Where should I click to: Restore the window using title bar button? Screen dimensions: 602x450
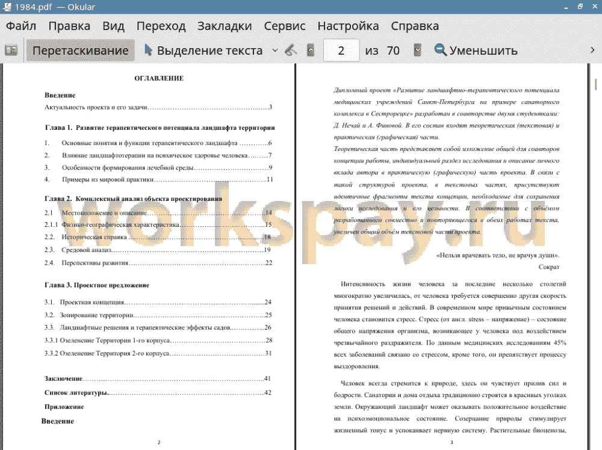pyautogui.click(x=580, y=7)
